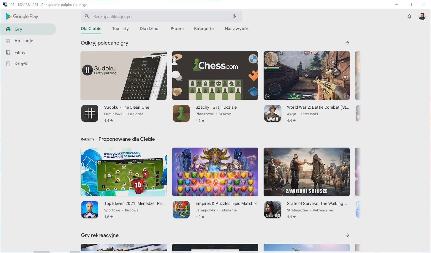Click Strategiczne tag under State of Survival
This screenshot has height=253, width=431.
coord(297,210)
